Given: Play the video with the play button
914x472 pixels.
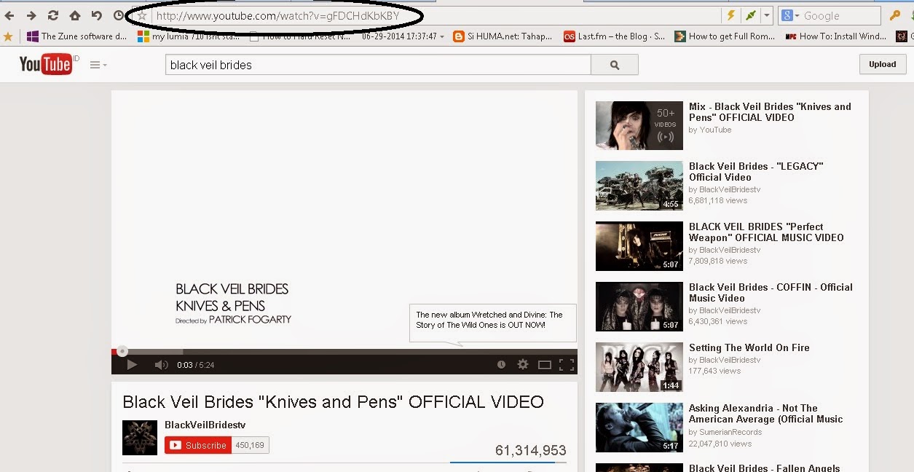Looking at the screenshot, I should (x=132, y=364).
